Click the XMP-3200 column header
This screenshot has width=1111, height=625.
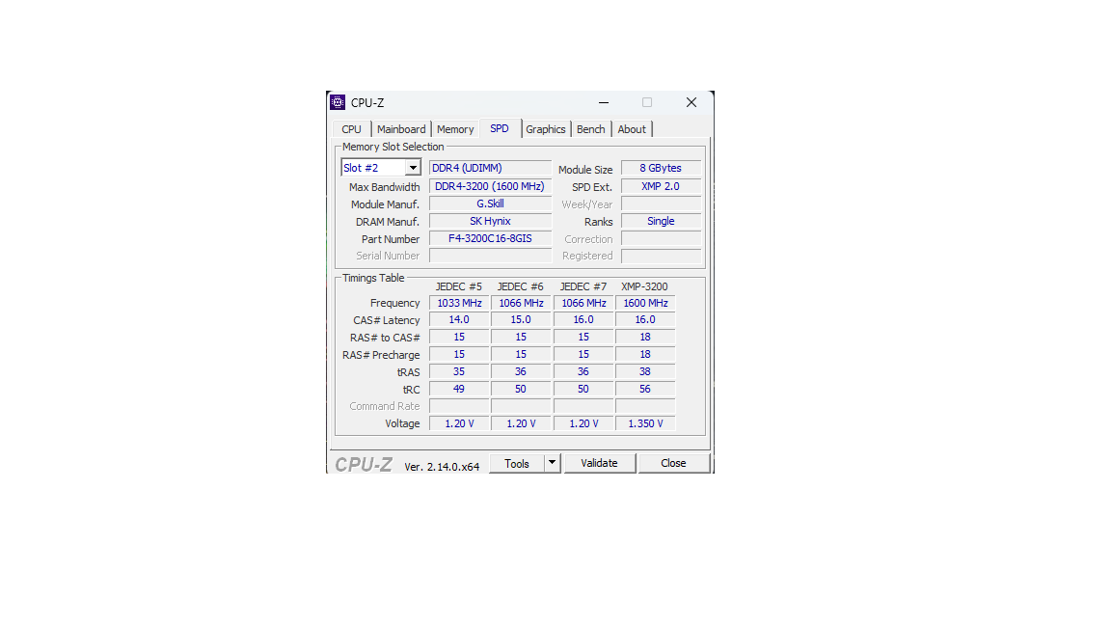click(x=644, y=286)
